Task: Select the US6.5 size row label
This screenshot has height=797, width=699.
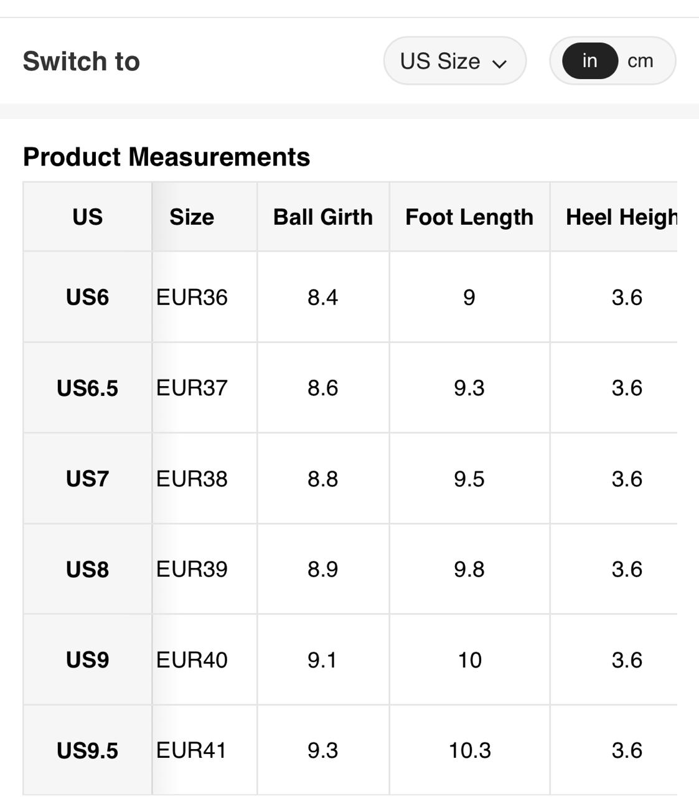Action: pos(87,388)
